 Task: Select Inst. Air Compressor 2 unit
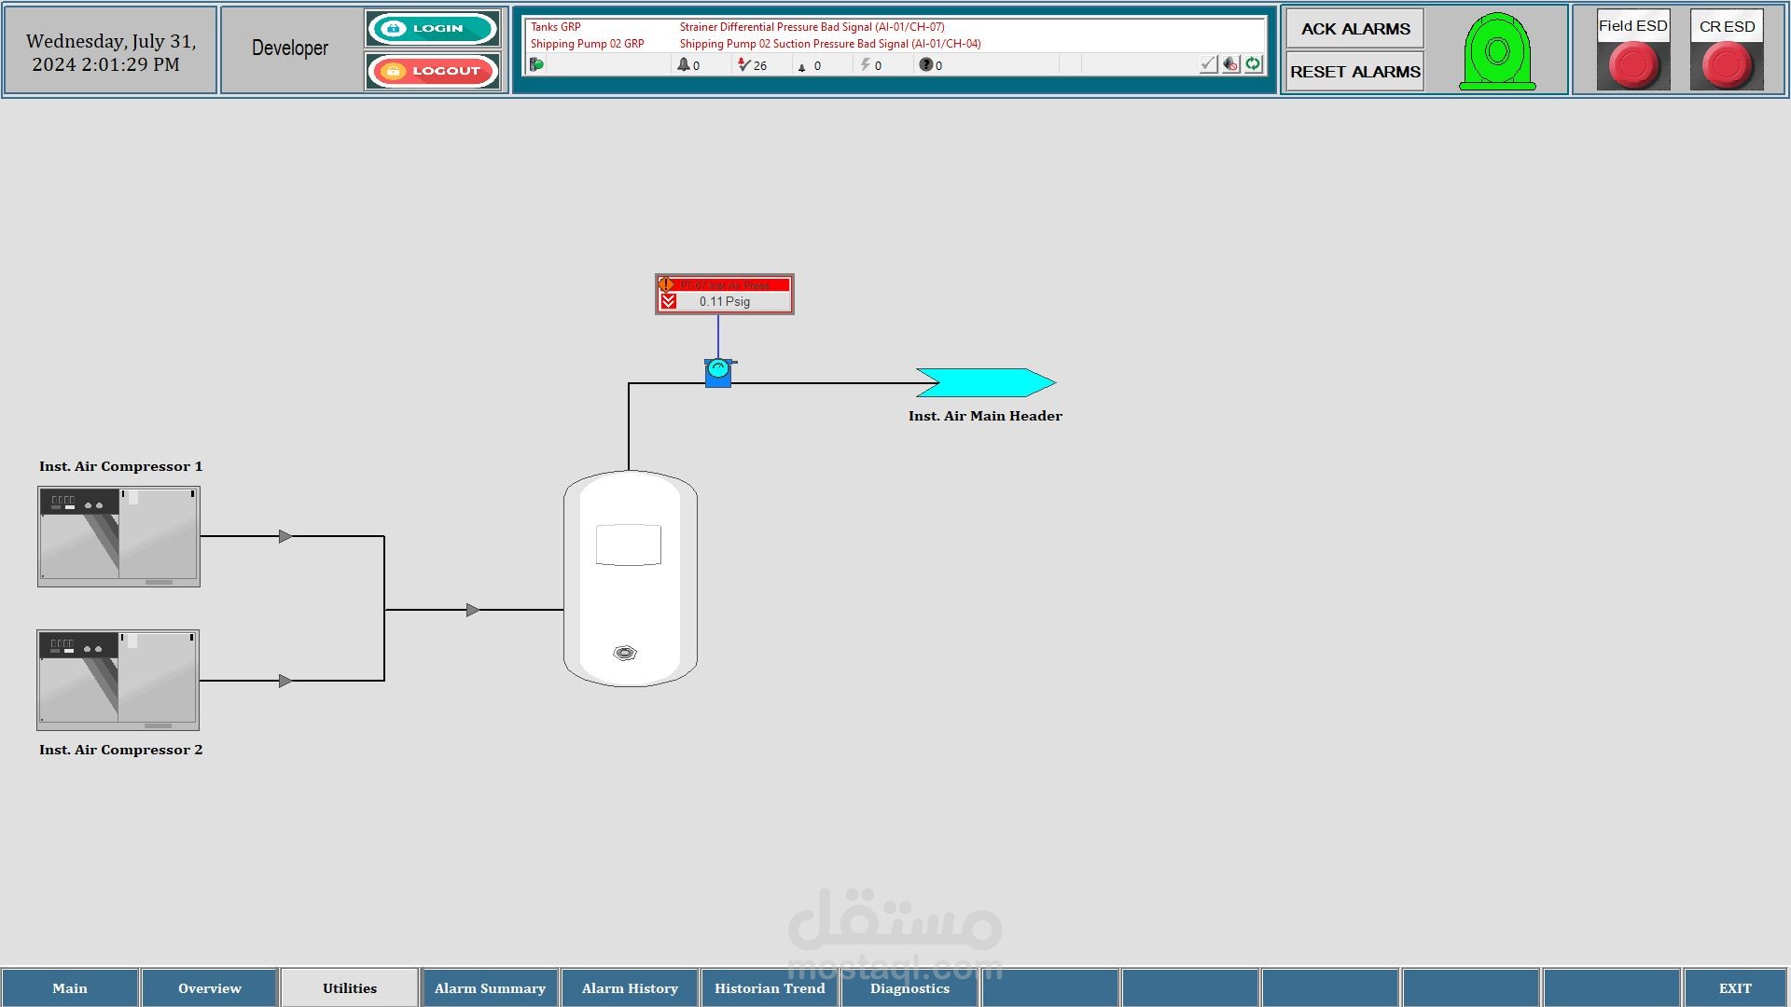point(118,680)
